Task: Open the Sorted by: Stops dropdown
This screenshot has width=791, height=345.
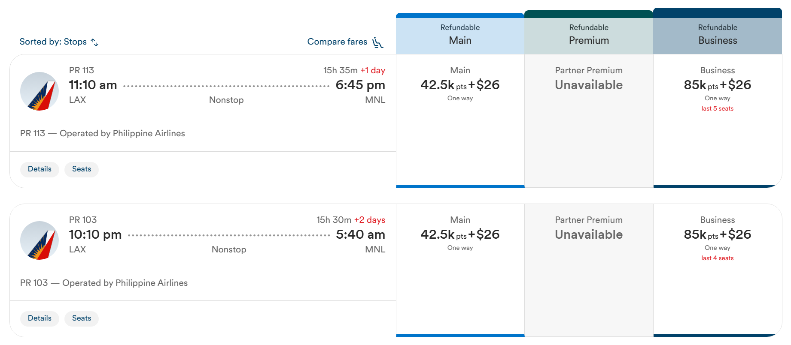Action: coord(59,42)
